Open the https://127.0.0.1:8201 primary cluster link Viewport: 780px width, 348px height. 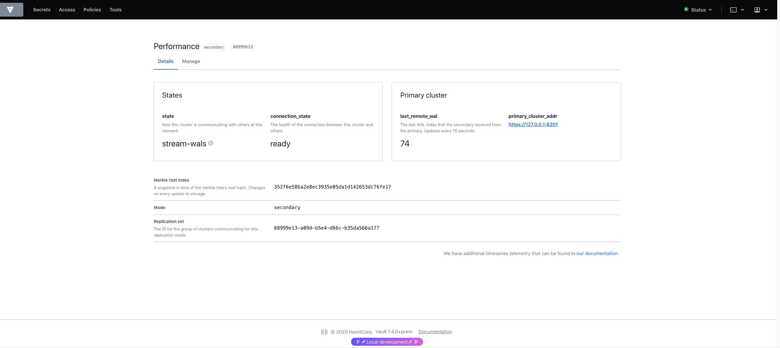533,125
